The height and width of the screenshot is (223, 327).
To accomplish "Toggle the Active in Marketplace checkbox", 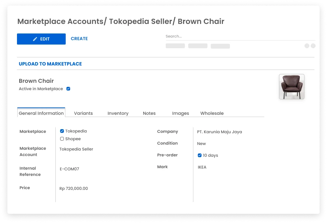I will (68, 89).
